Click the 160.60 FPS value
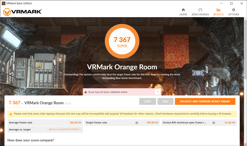The image size is (247, 146). coord(75,123)
